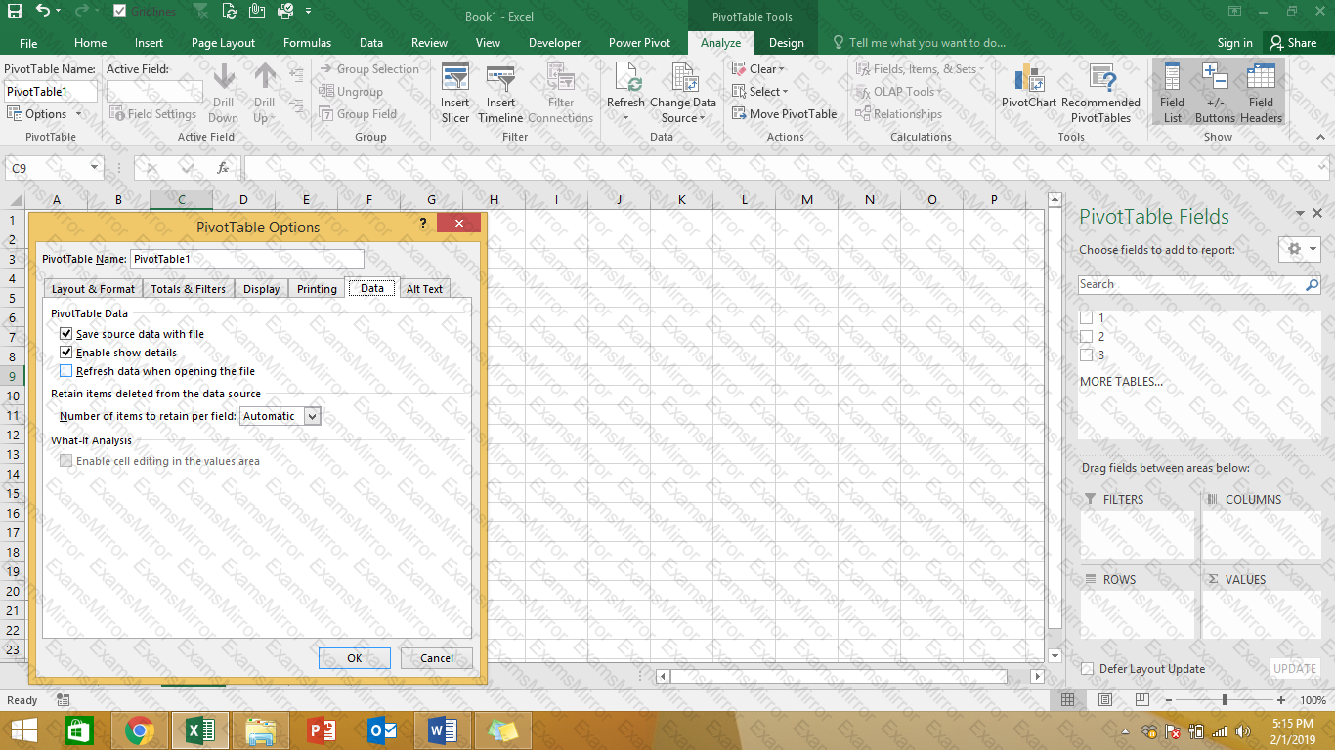The width and height of the screenshot is (1335, 750).
Task: Click the Undo icon in the title bar
Action: (42, 12)
